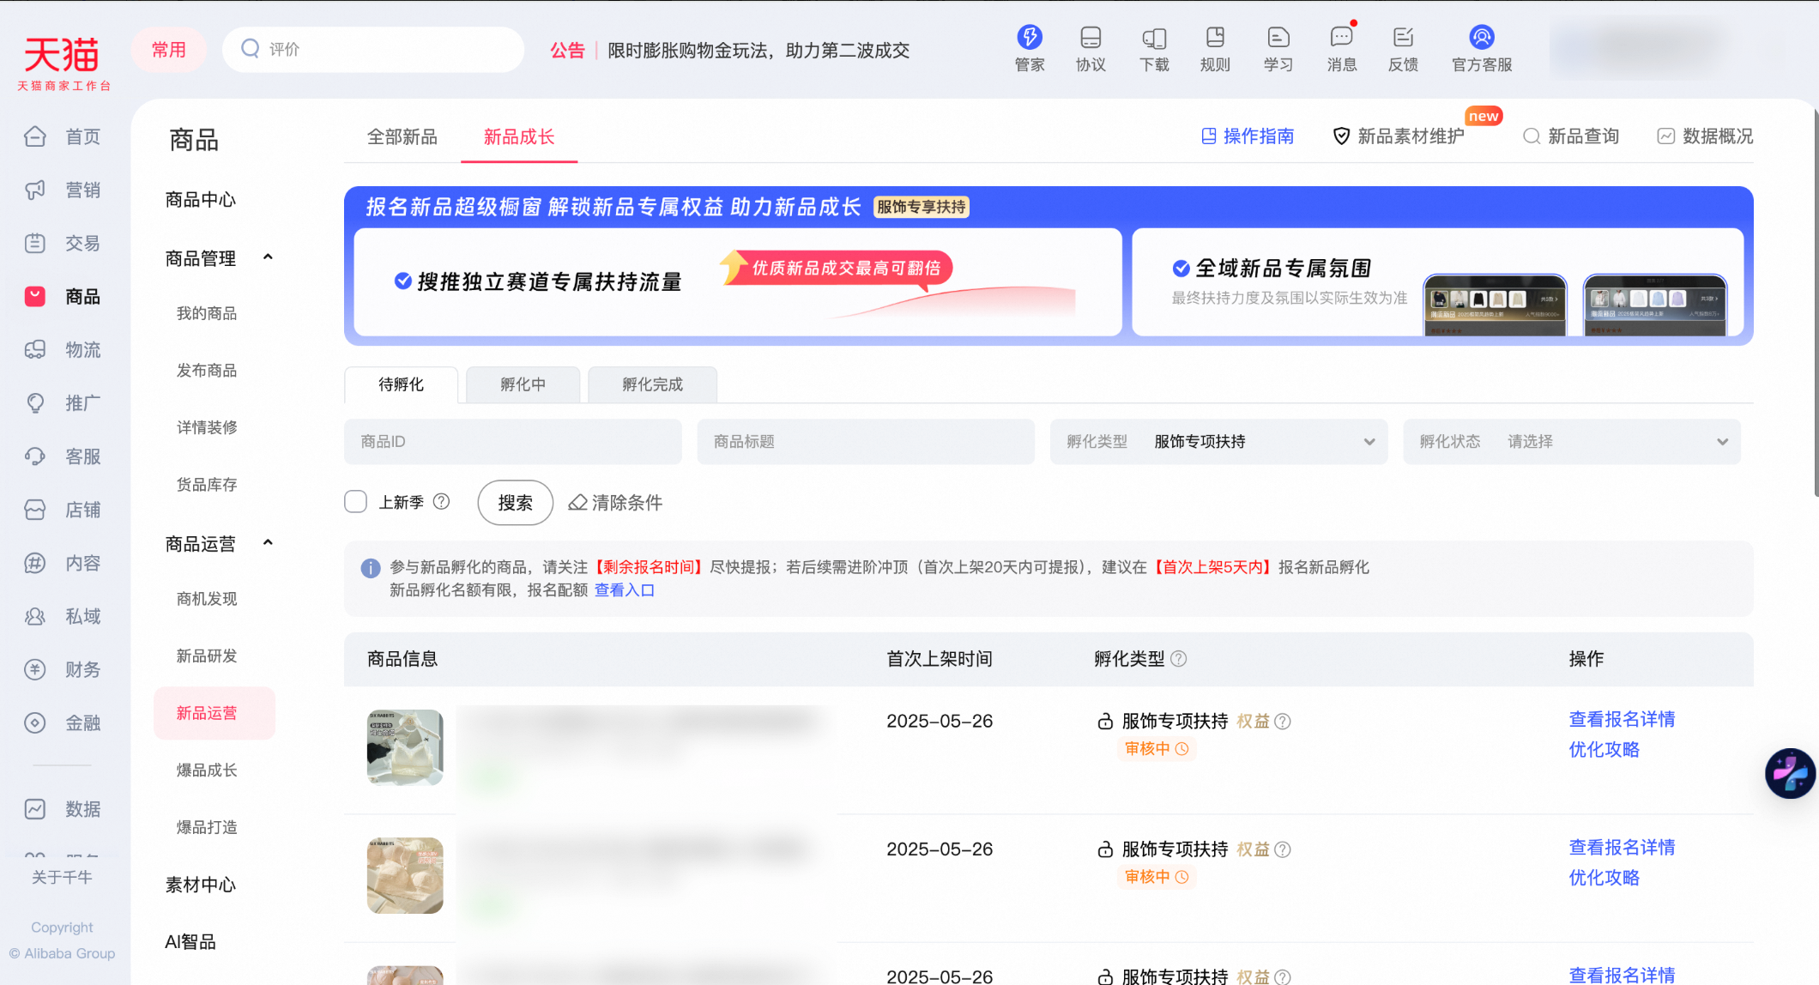Open 规则 rules icon
This screenshot has width=1819, height=985.
tap(1215, 48)
